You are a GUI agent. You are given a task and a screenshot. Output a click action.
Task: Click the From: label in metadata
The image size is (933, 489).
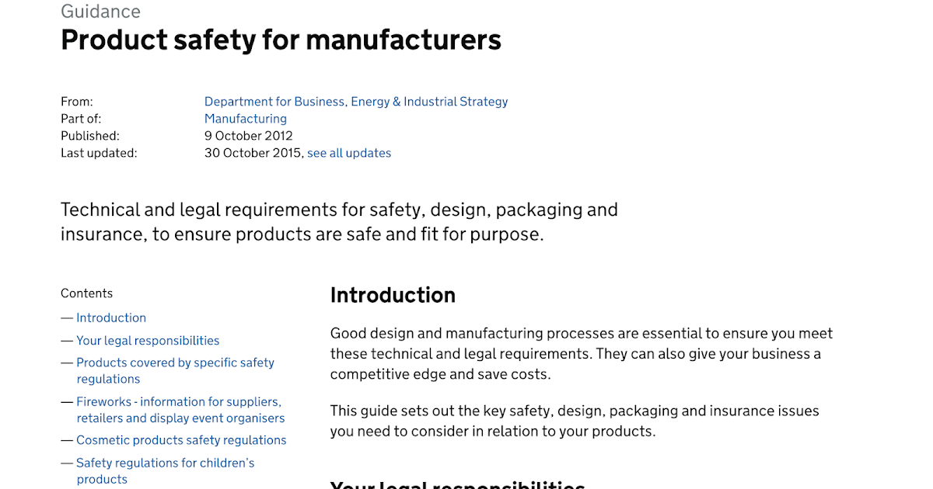pos(76,101)
